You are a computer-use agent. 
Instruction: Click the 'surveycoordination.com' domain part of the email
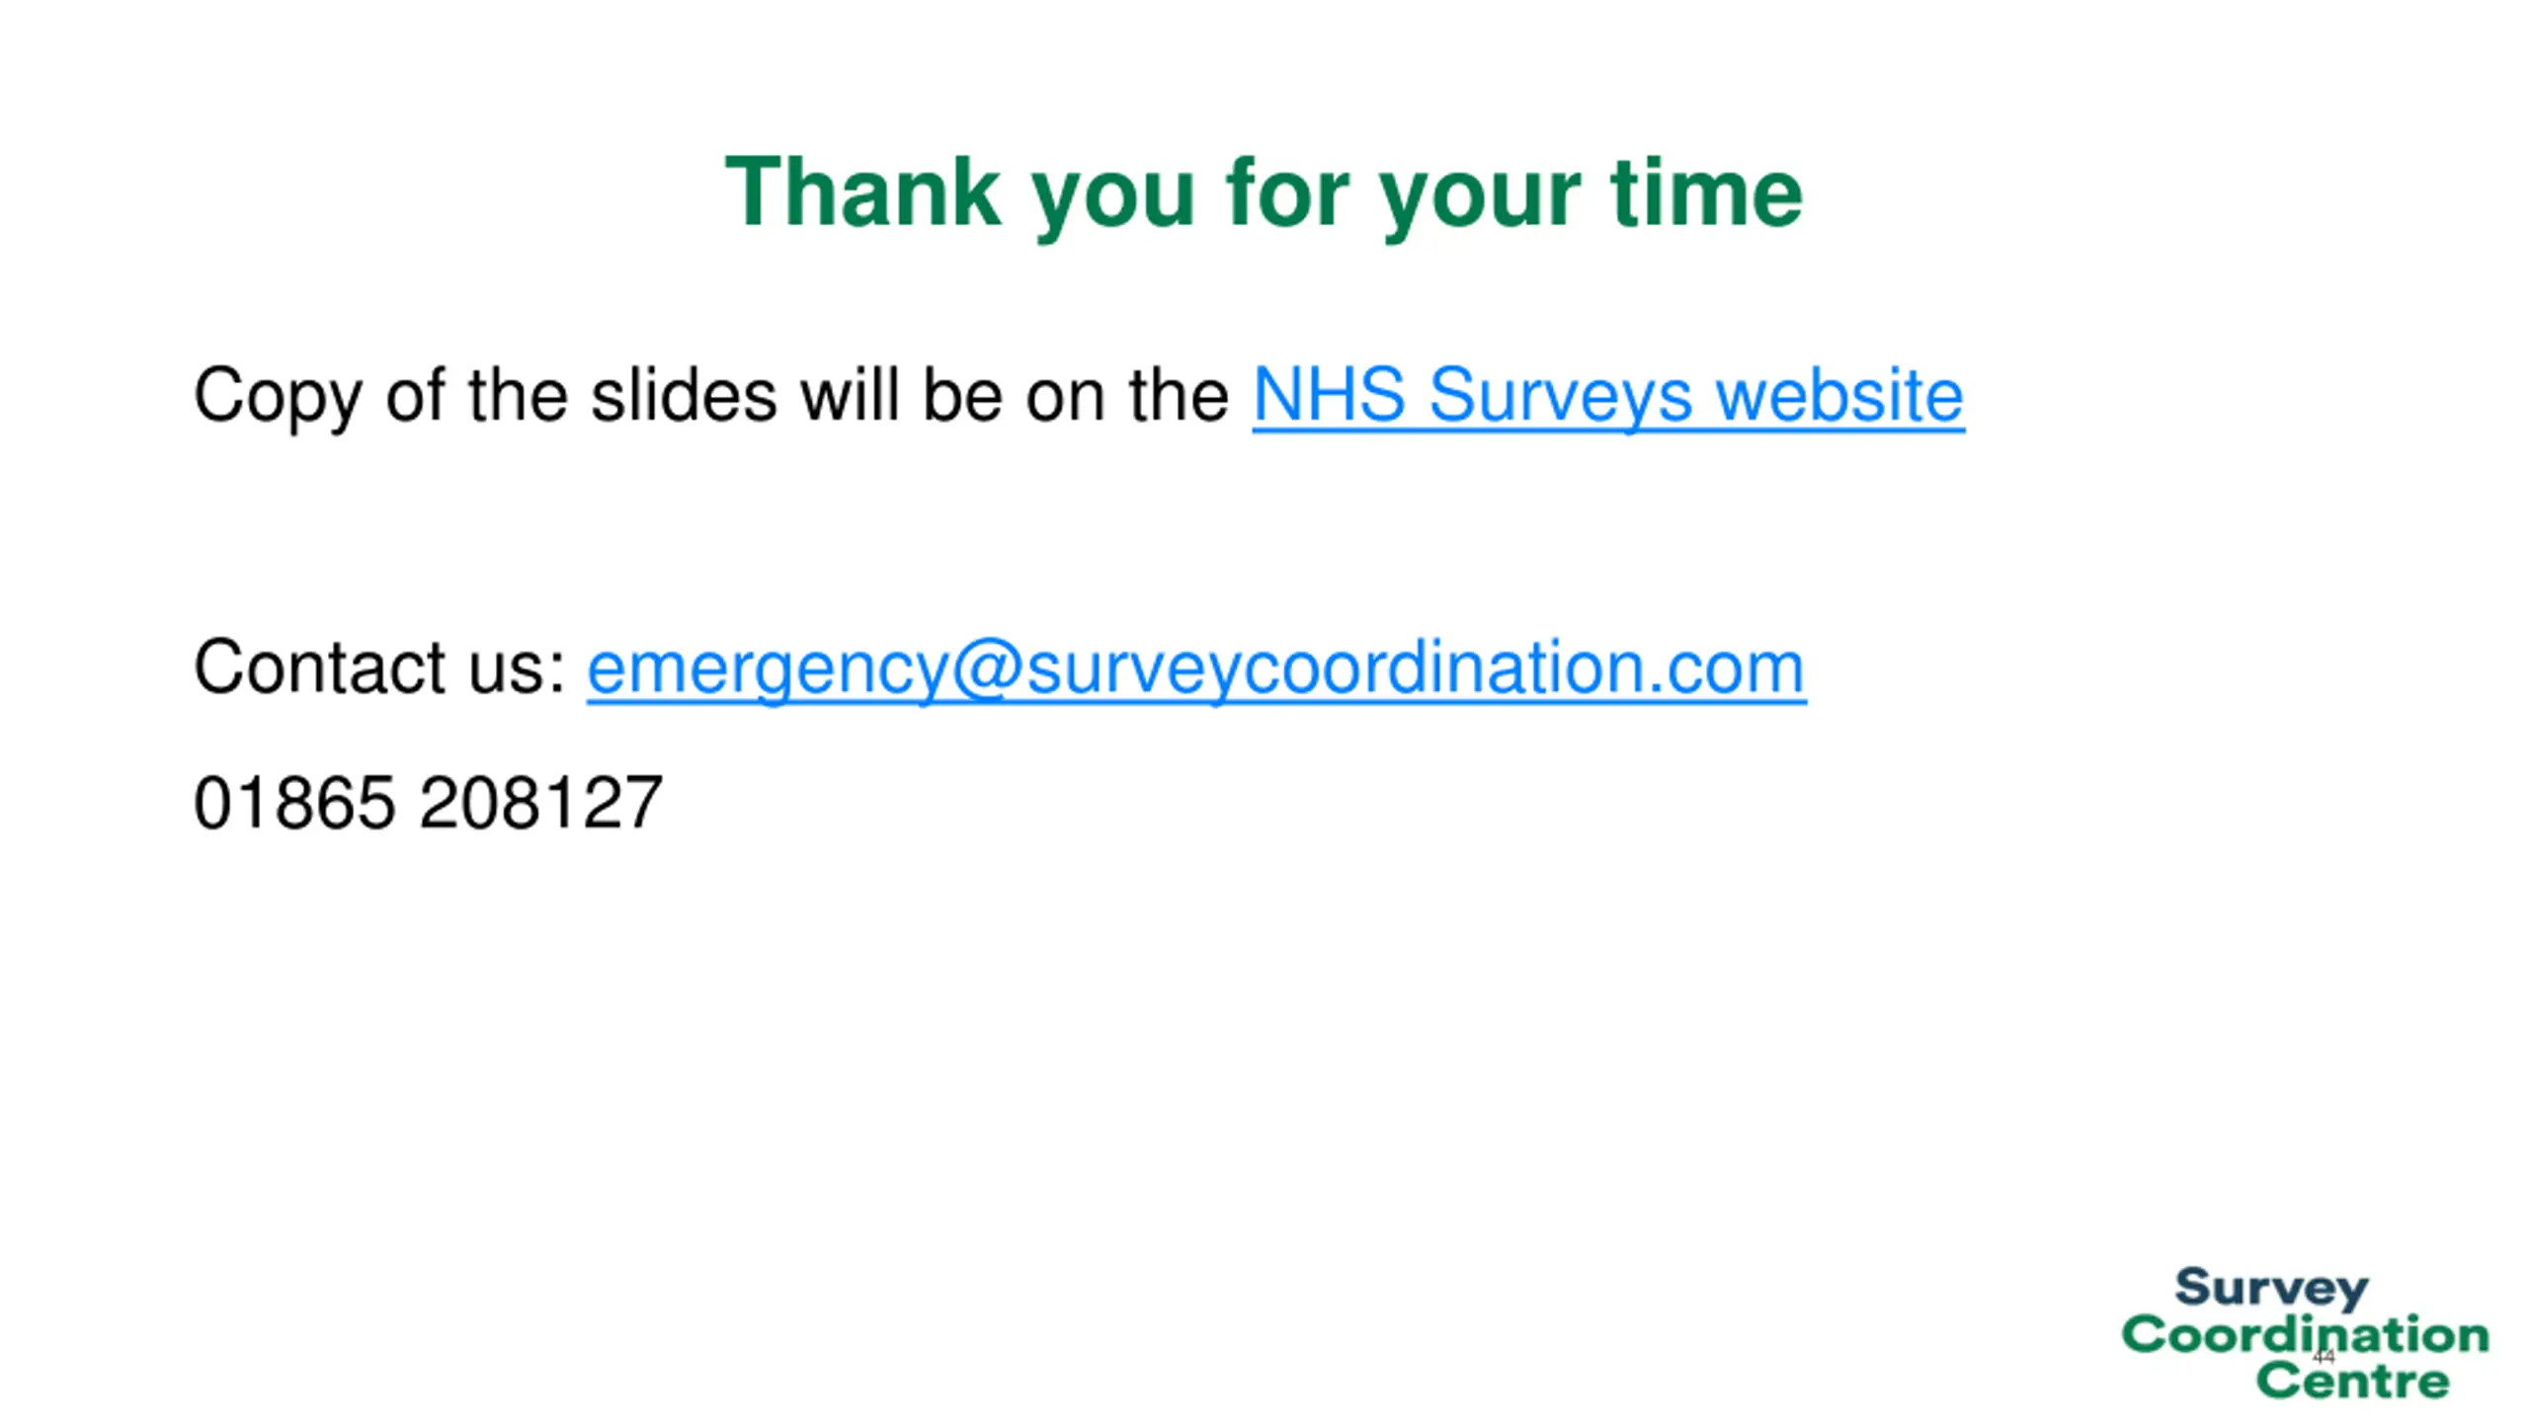(x=1416, y=669)
